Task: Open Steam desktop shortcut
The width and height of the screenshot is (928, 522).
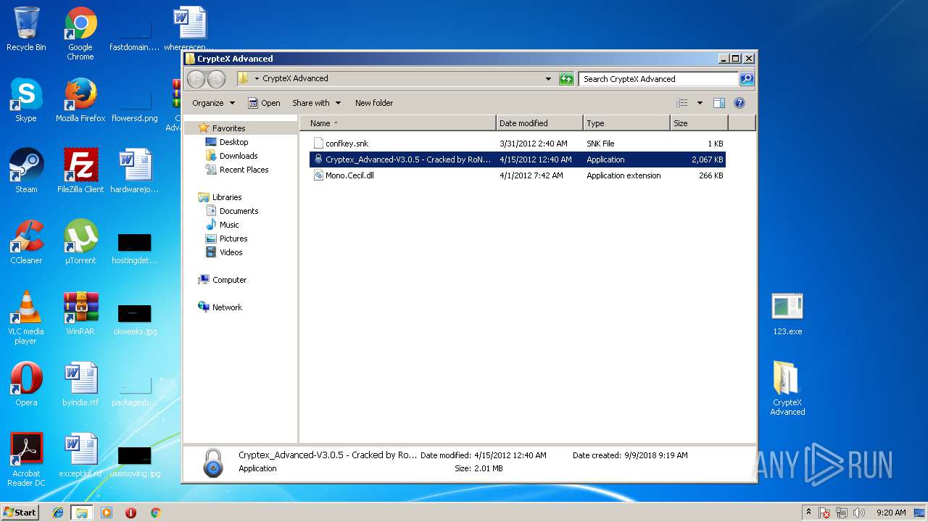Action: click(26, 171)
